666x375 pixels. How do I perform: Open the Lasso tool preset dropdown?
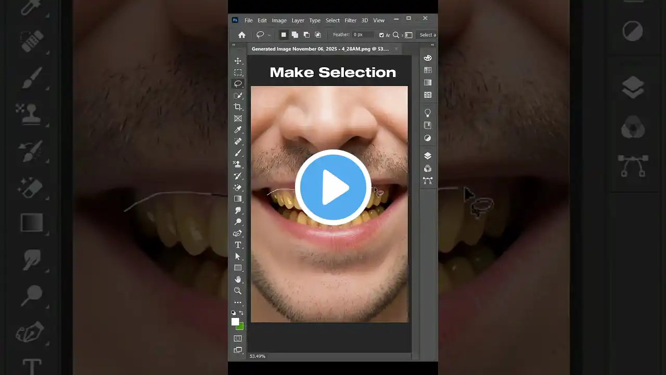click(x=269, y=35)
